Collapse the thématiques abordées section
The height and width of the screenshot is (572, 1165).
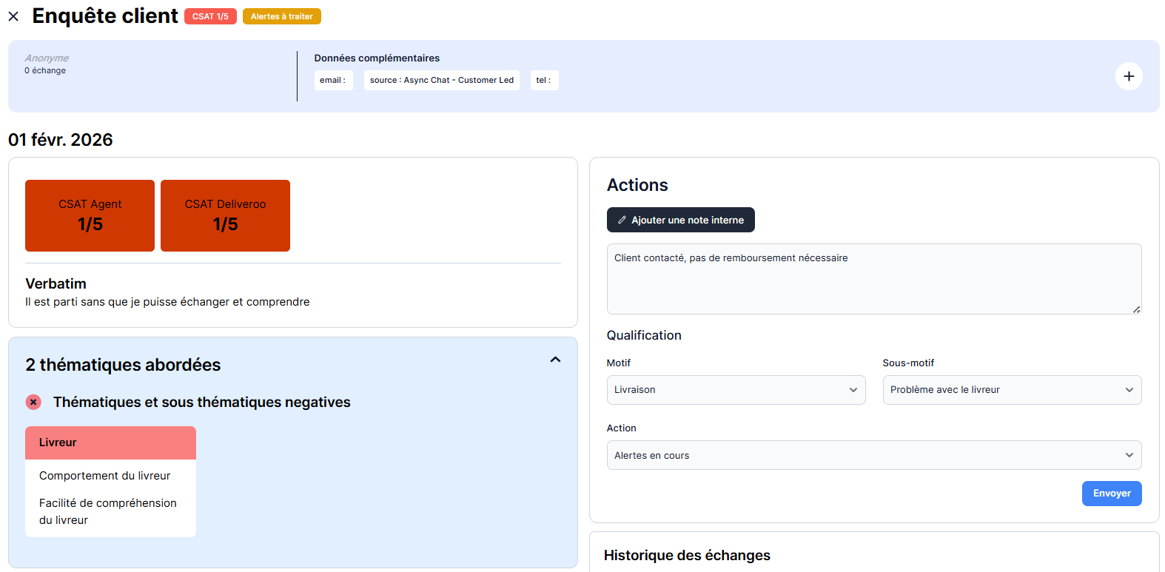point(555,360)
